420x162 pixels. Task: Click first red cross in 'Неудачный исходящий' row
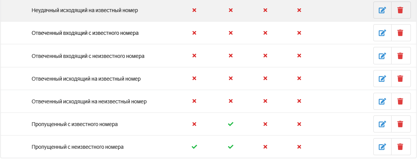point(194,10)
